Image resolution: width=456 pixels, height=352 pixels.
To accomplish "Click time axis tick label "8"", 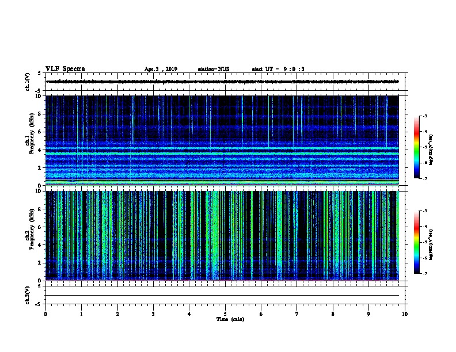I will click(x=333, y=314).
